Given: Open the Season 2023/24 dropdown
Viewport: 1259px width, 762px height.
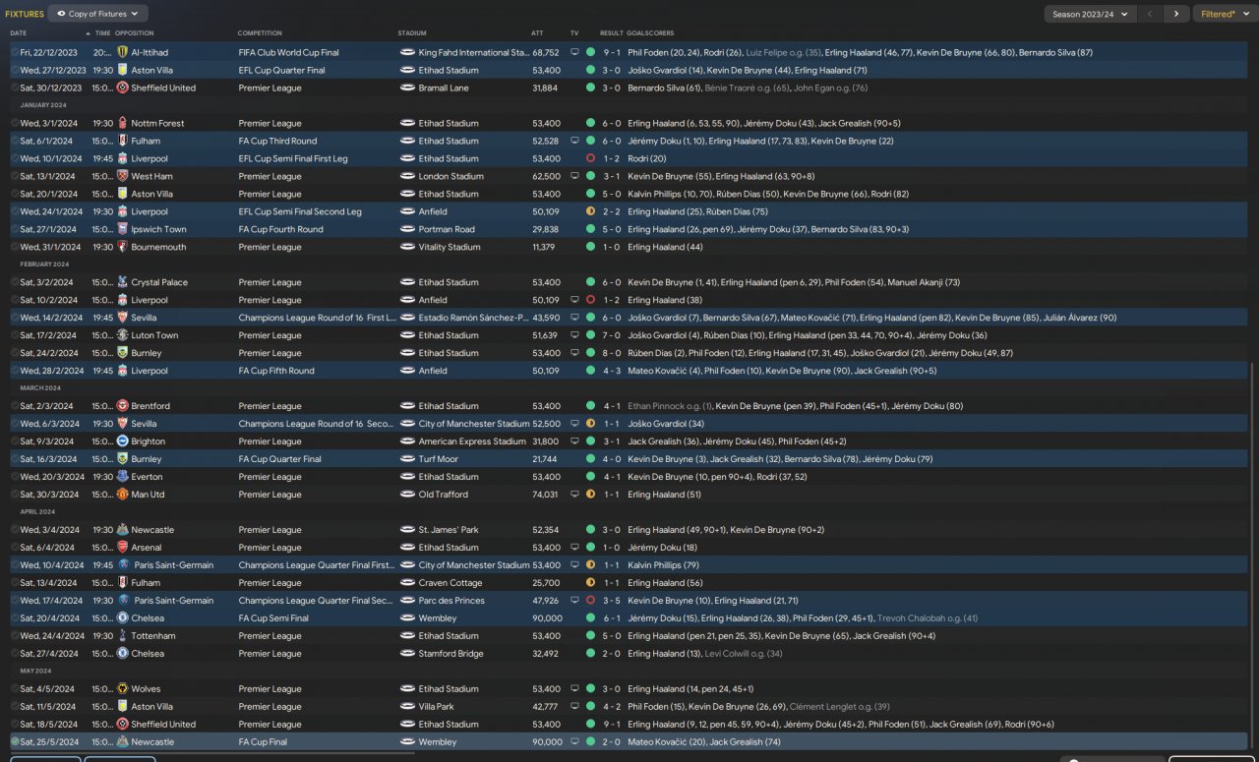Looking at the screenshot, I should click(x=1090, y=14).
